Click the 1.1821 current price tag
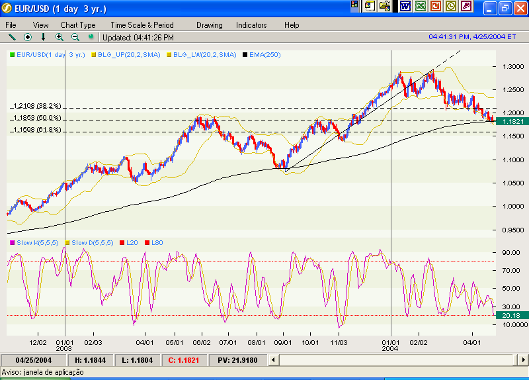Image resolution: width=529 pixels, height=380 pixels. (x=512, y=122)
